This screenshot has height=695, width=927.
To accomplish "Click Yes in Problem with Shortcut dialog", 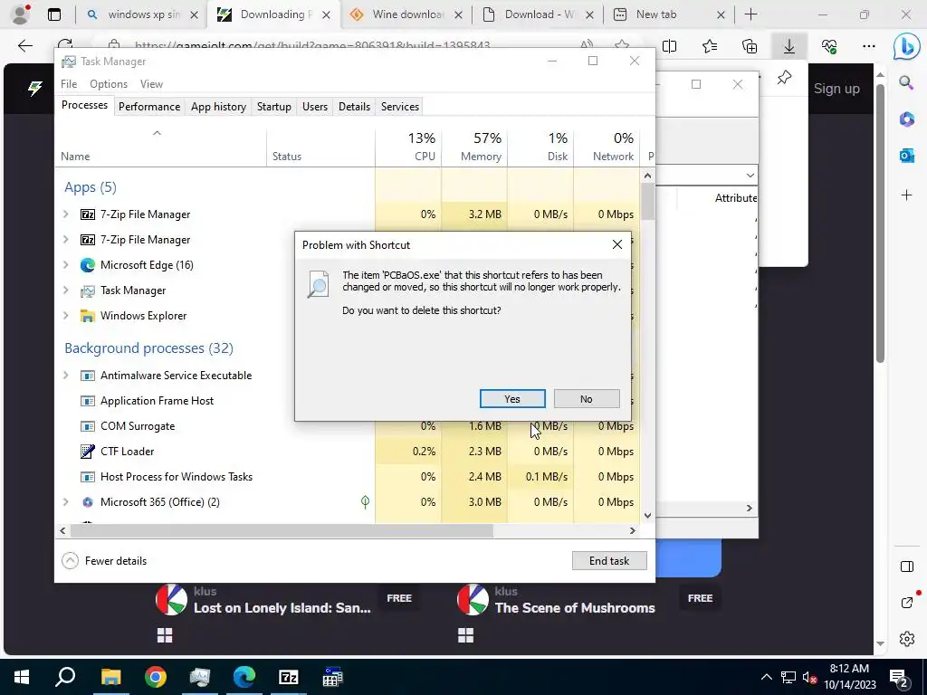I will (512, 399).
